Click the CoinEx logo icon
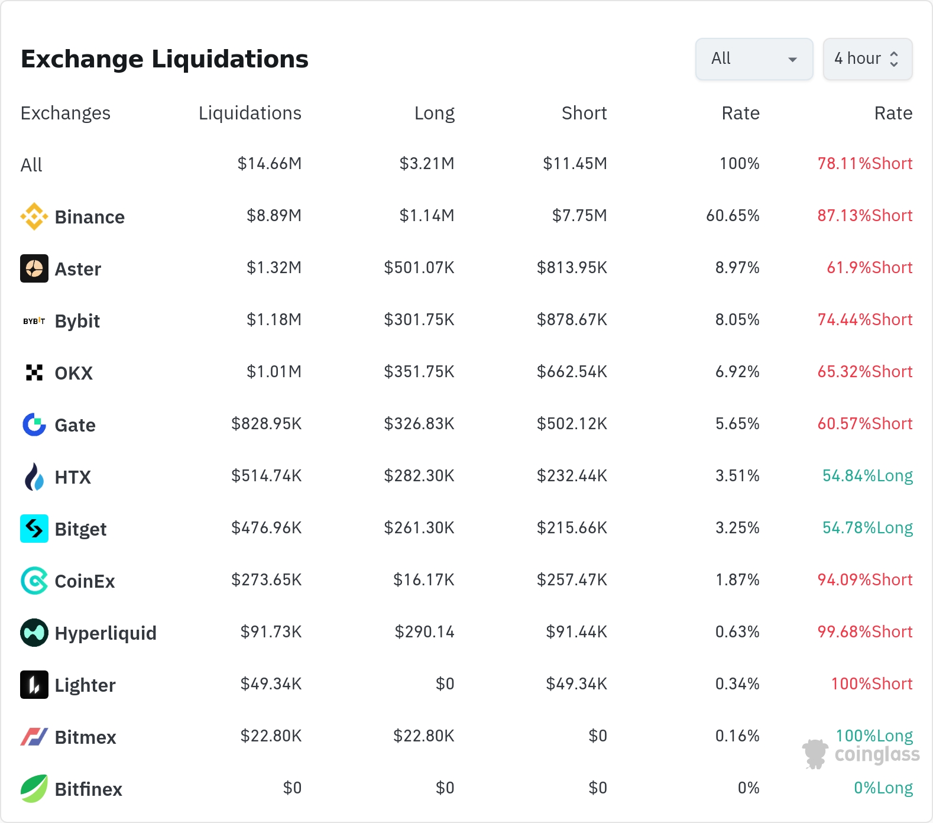The height and width of the screenshot is (823, 933). click(34, 581)
